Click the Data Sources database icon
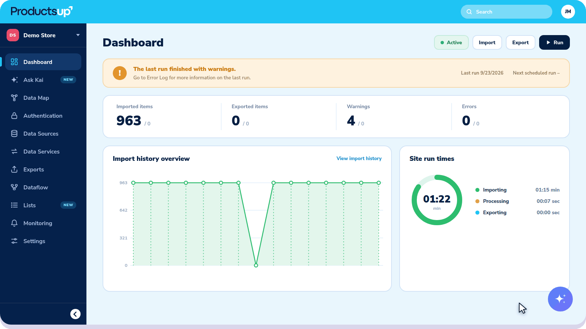This screenshot has width=586, height=329. (x=14, y=133)
